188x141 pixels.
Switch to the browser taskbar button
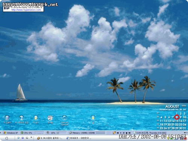[79, 138]
